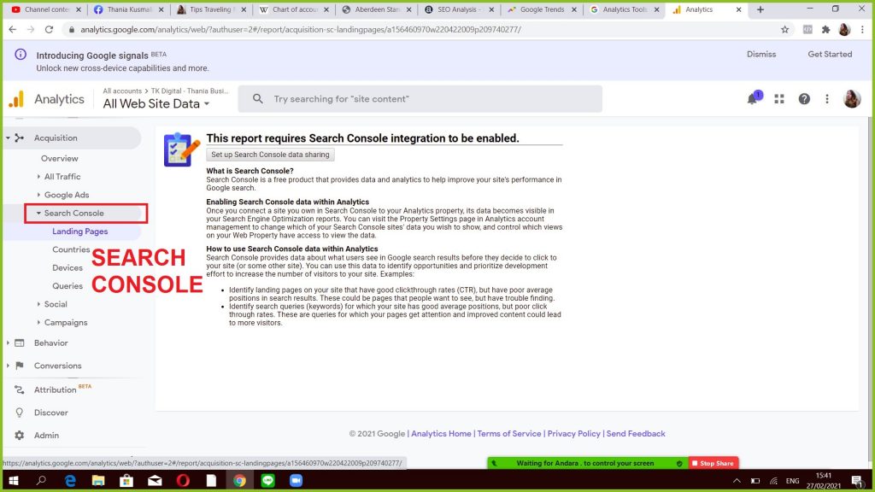Open the Terms of Service link
Viewport: 875px width, 492px height.
[510, 433]
